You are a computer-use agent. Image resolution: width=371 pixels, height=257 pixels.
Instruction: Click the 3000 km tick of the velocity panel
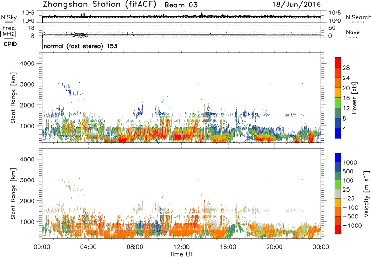point(27,180)
